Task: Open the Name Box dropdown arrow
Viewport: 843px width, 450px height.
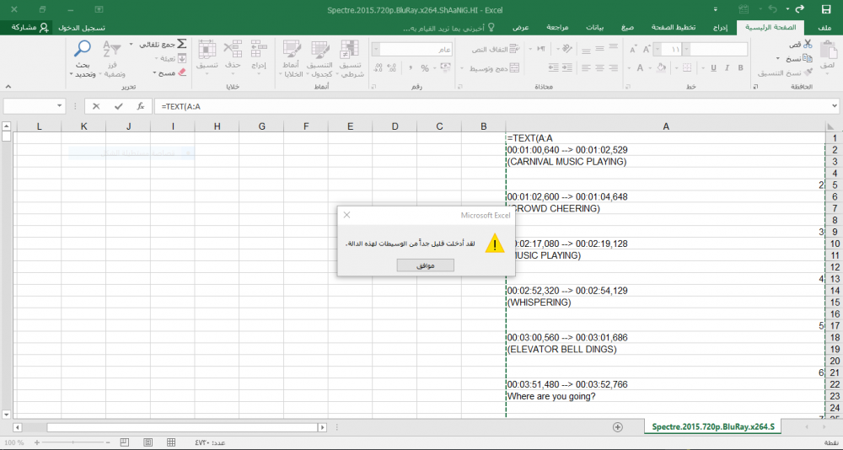Action: (60, 106)
